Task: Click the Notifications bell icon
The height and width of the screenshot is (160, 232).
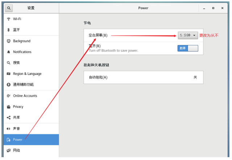Action: 9,52
